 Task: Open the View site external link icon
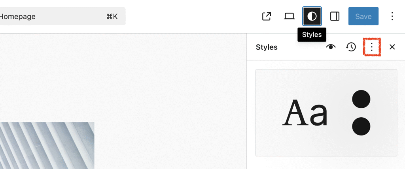click(267, 16)
